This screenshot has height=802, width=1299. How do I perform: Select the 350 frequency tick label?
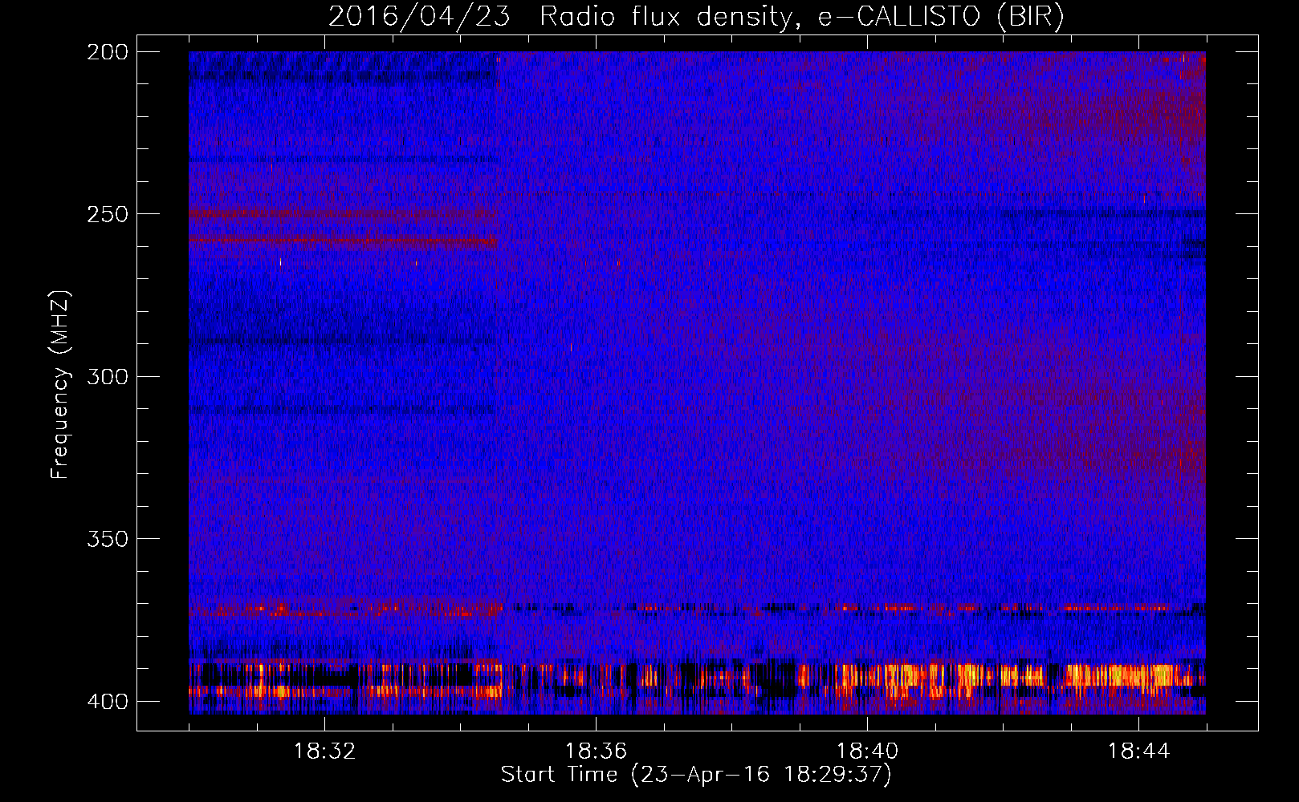coord(108,539)
